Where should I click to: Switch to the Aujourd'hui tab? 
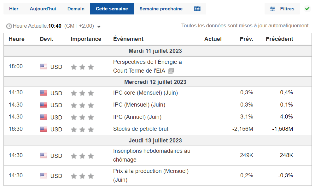pos(43,8)
